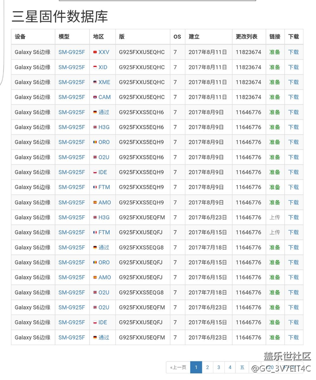Download firmware for the XME region row
316x380 pixels.
(x=293, y=82)
